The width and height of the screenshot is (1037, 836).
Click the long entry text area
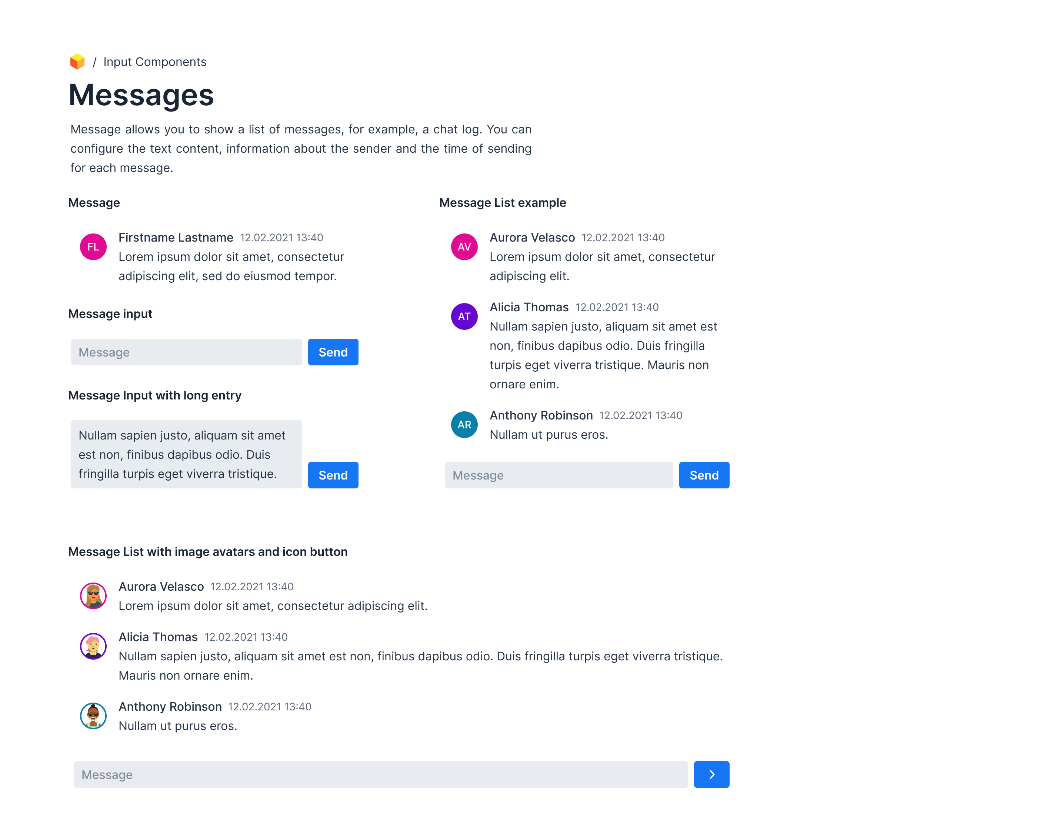(x=186, y=454)
